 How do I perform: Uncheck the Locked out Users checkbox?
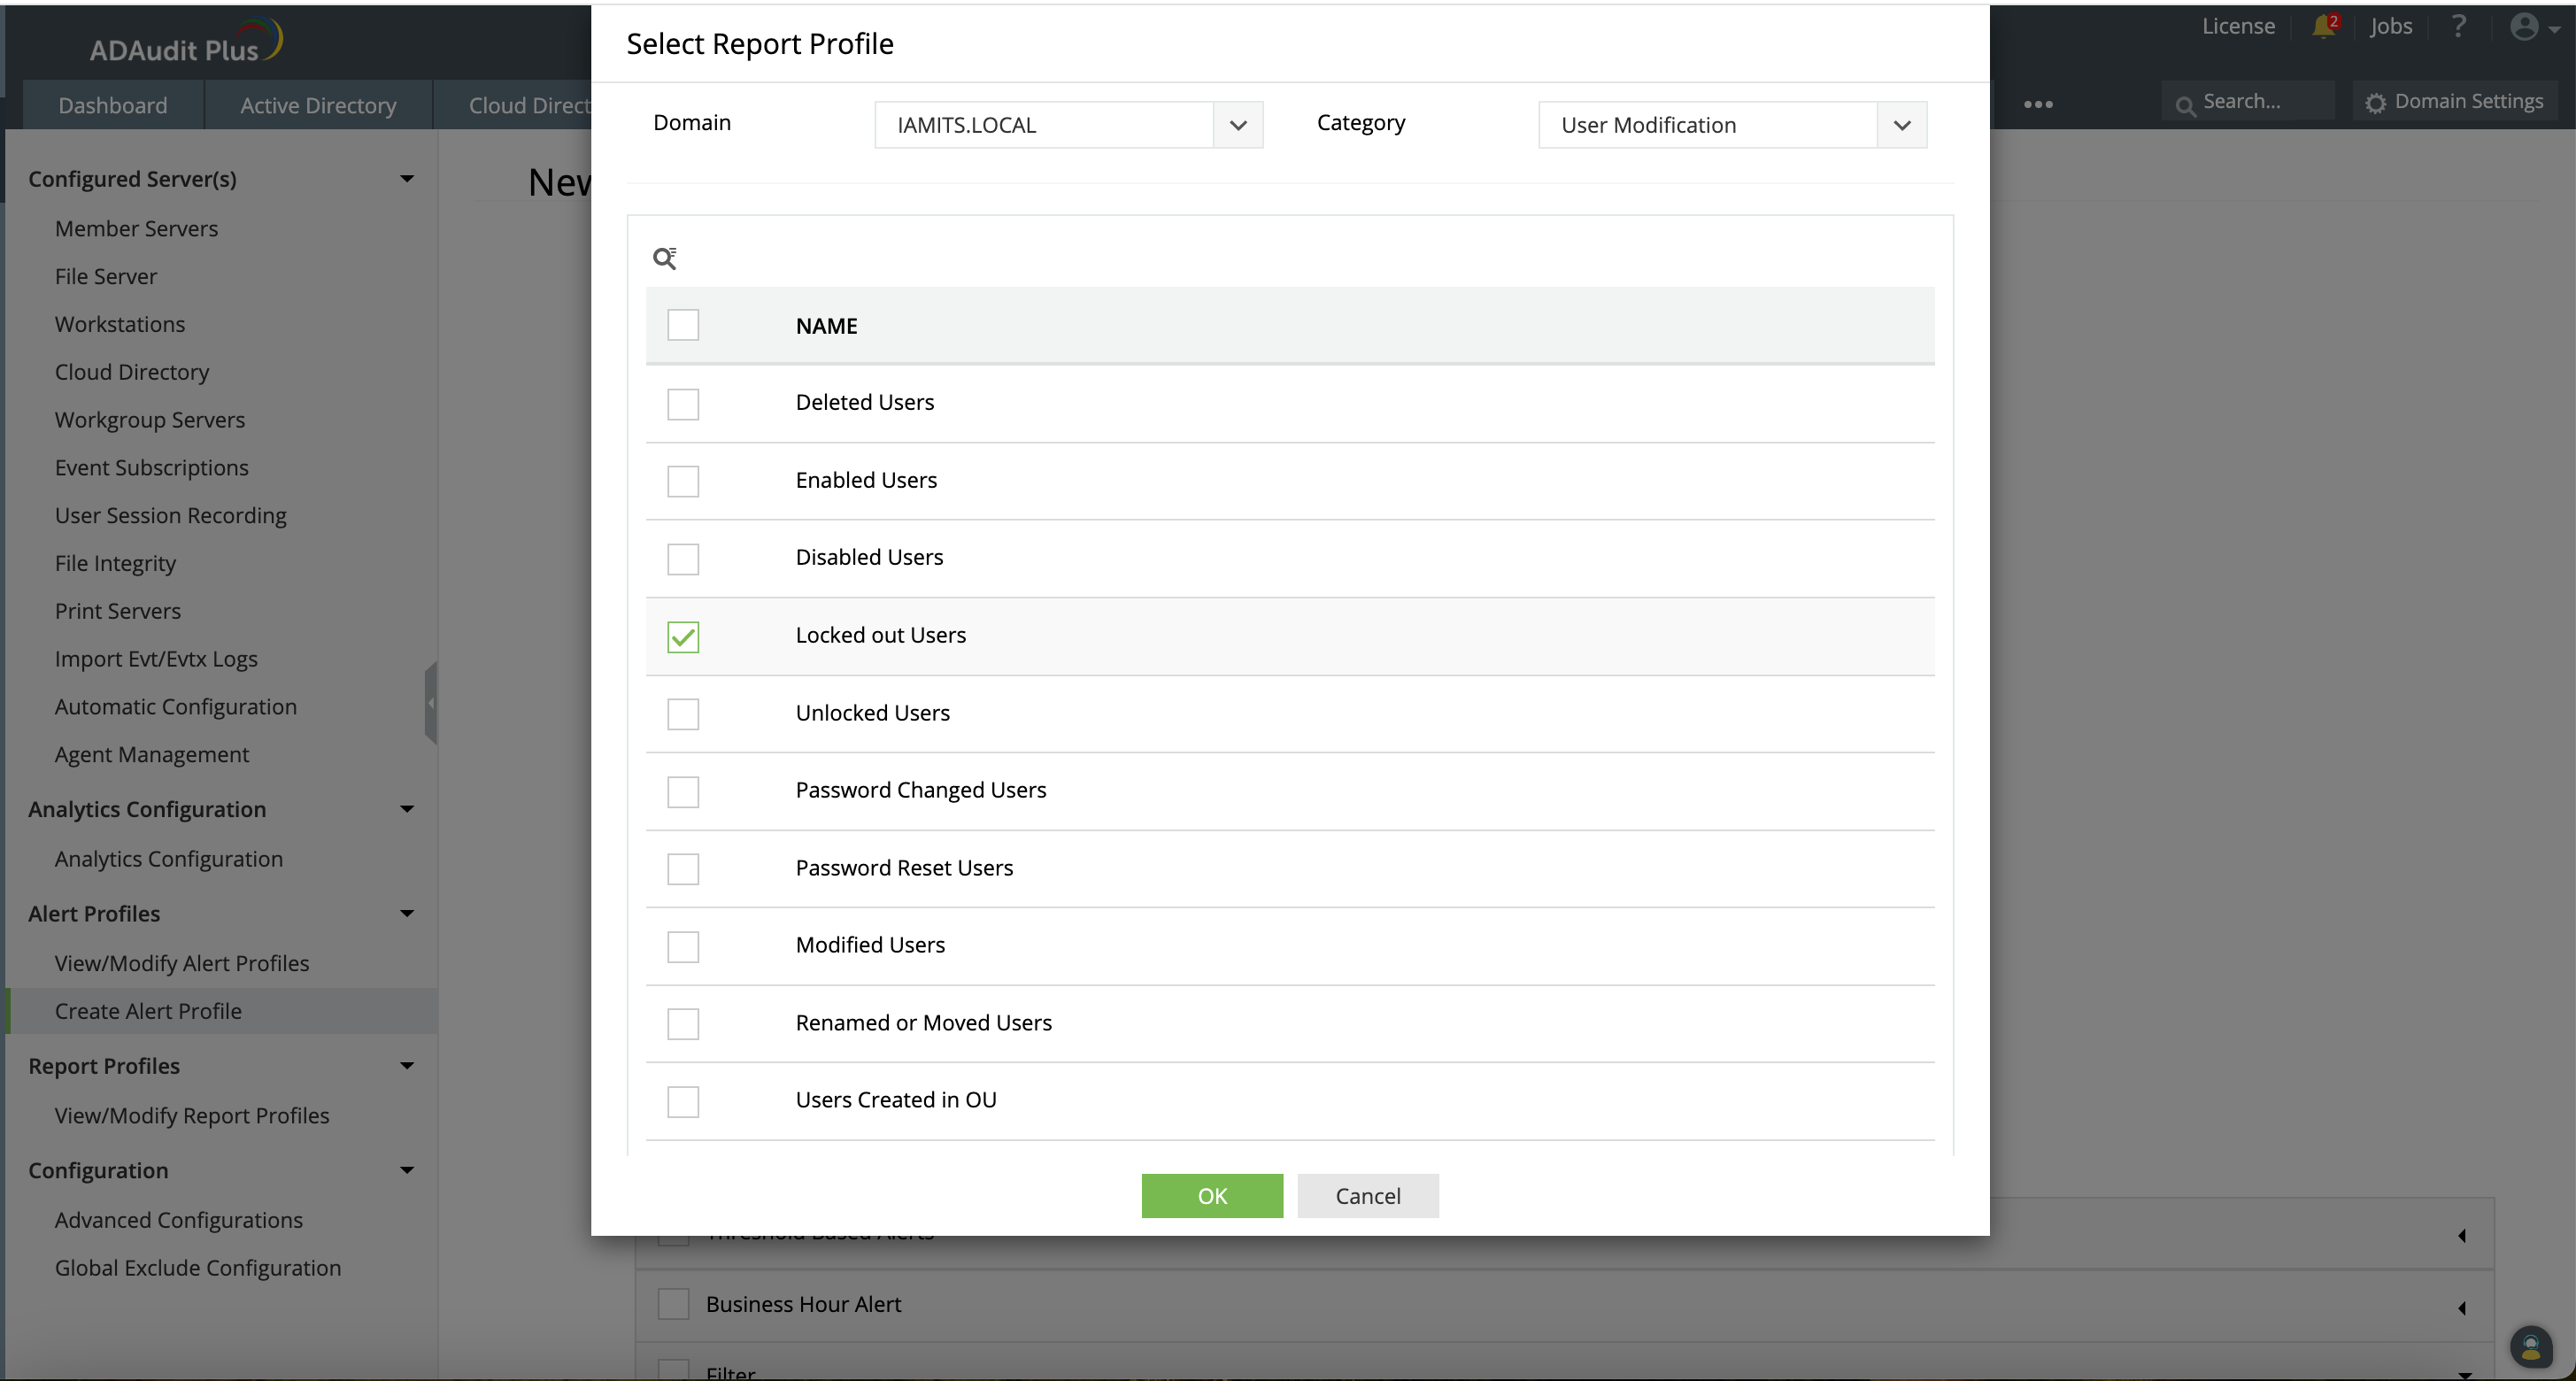683,637
